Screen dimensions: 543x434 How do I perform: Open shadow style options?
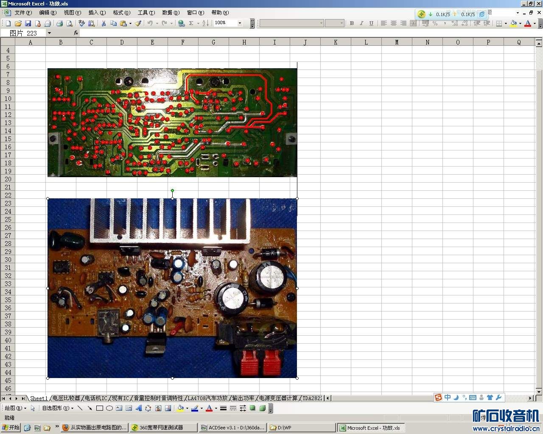click(x=252, y=408)
